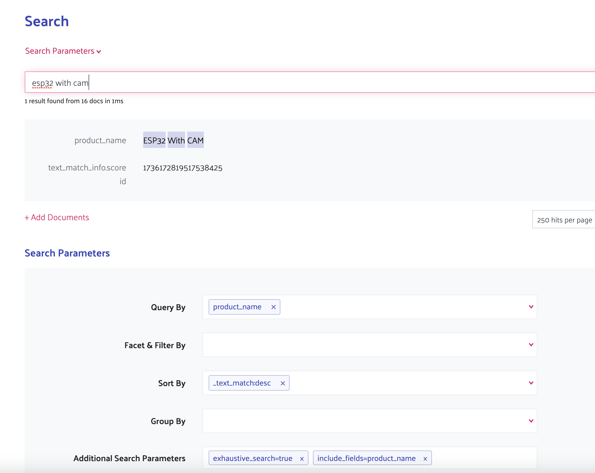Remove the _text_match:desc sorting chip
The image size is (595, 473).
click(x=283, y=383)
